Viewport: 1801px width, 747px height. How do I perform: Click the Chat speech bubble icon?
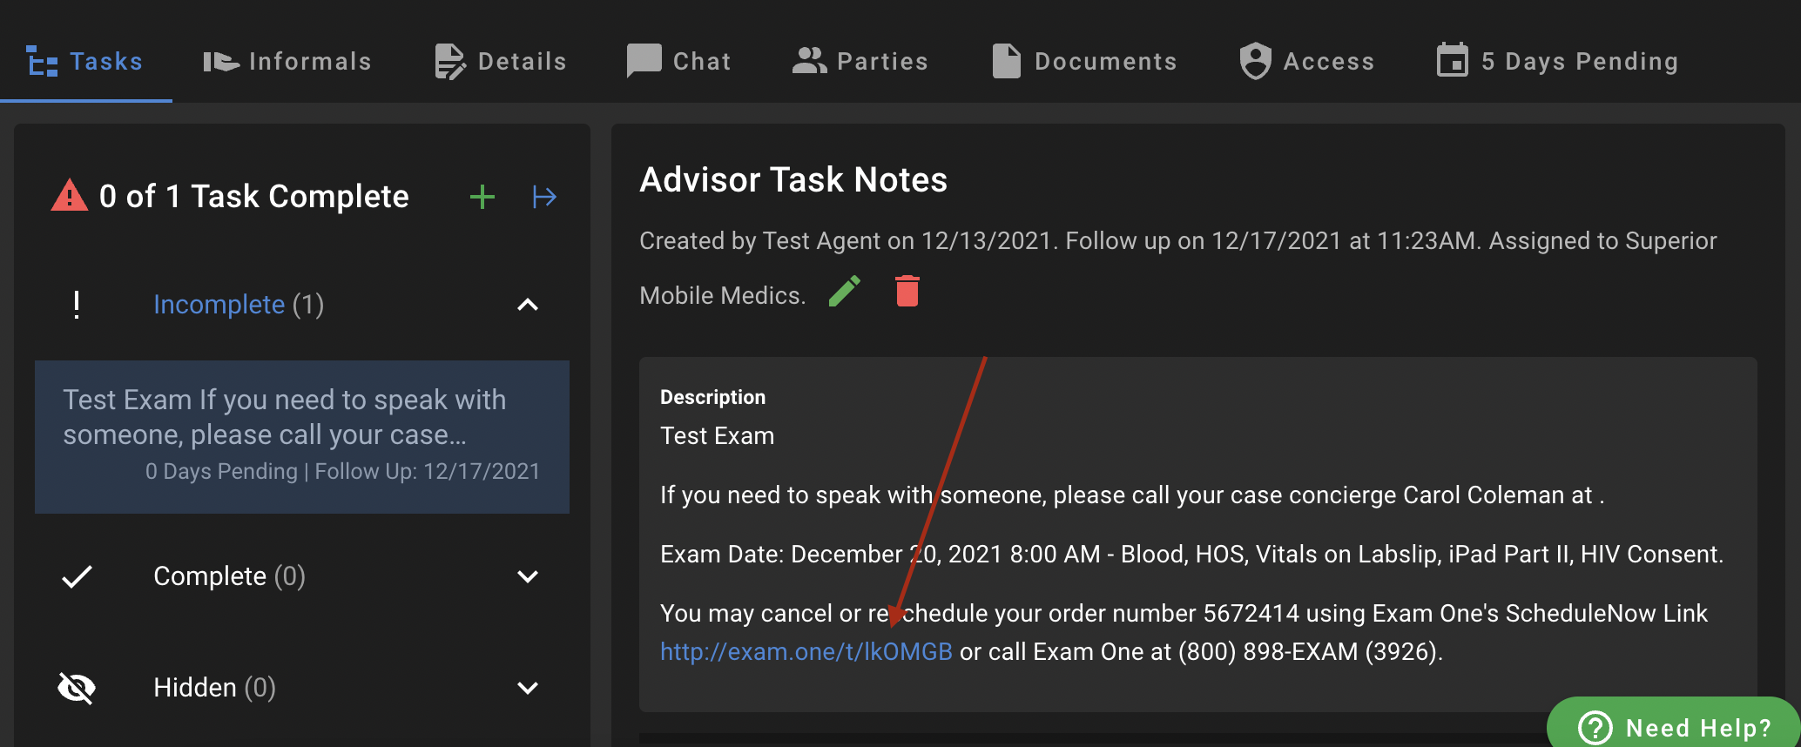[x=644, y=61]
